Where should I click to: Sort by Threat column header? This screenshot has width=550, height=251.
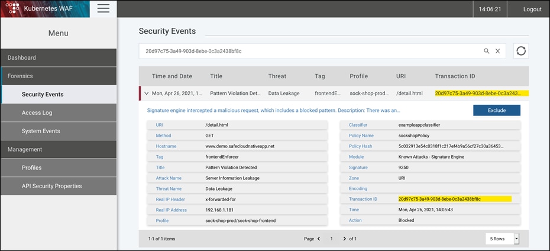point(277,76)
